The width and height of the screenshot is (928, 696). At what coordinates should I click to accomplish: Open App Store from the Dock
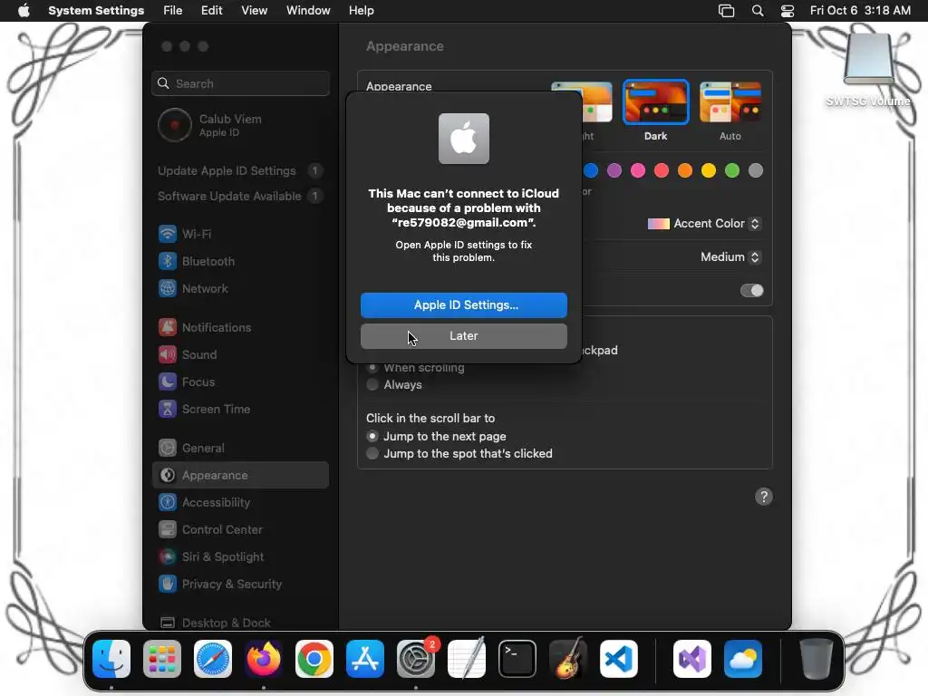coord(365,659)
